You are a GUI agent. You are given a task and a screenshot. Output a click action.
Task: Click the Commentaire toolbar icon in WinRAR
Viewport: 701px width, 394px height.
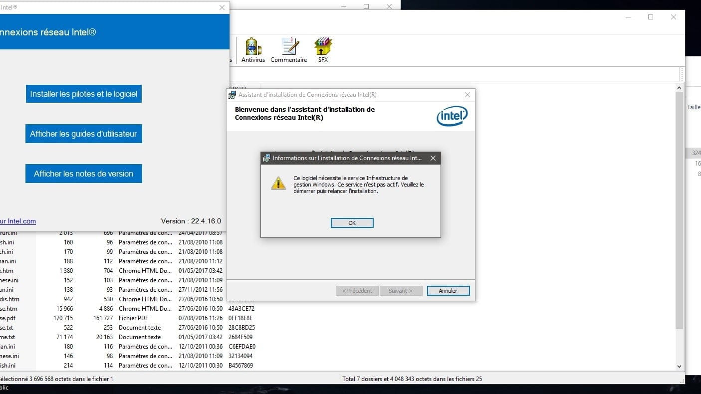point(289,50)
